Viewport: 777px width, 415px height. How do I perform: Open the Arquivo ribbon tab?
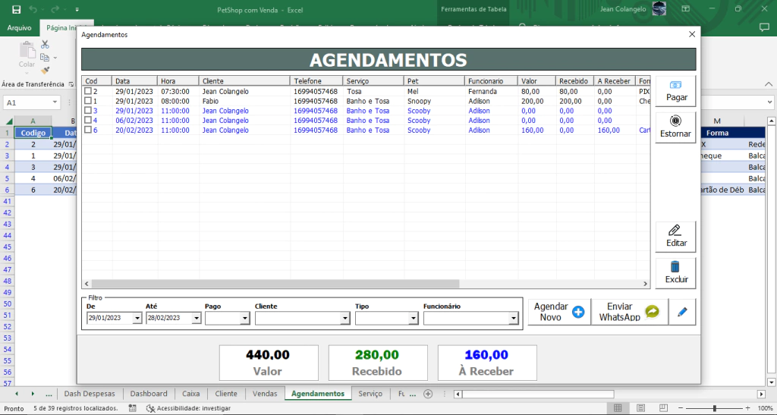click(x=19, y=27)
